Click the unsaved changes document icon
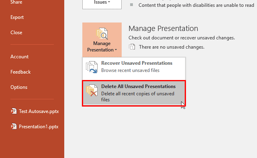257x158 pixels. pyautogui.click(x=132, y=47)
